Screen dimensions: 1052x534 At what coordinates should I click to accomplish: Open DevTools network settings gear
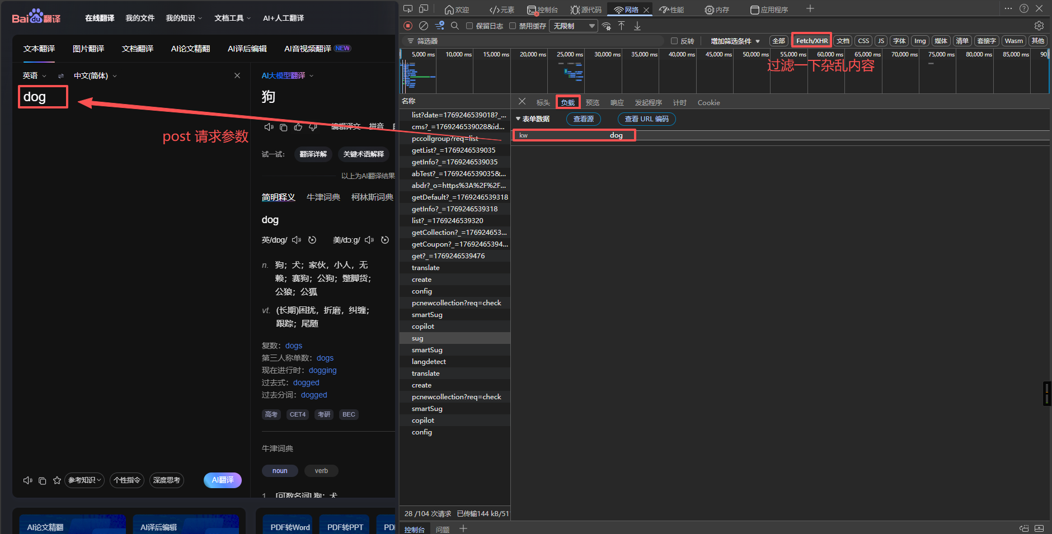pos(1039,26)
